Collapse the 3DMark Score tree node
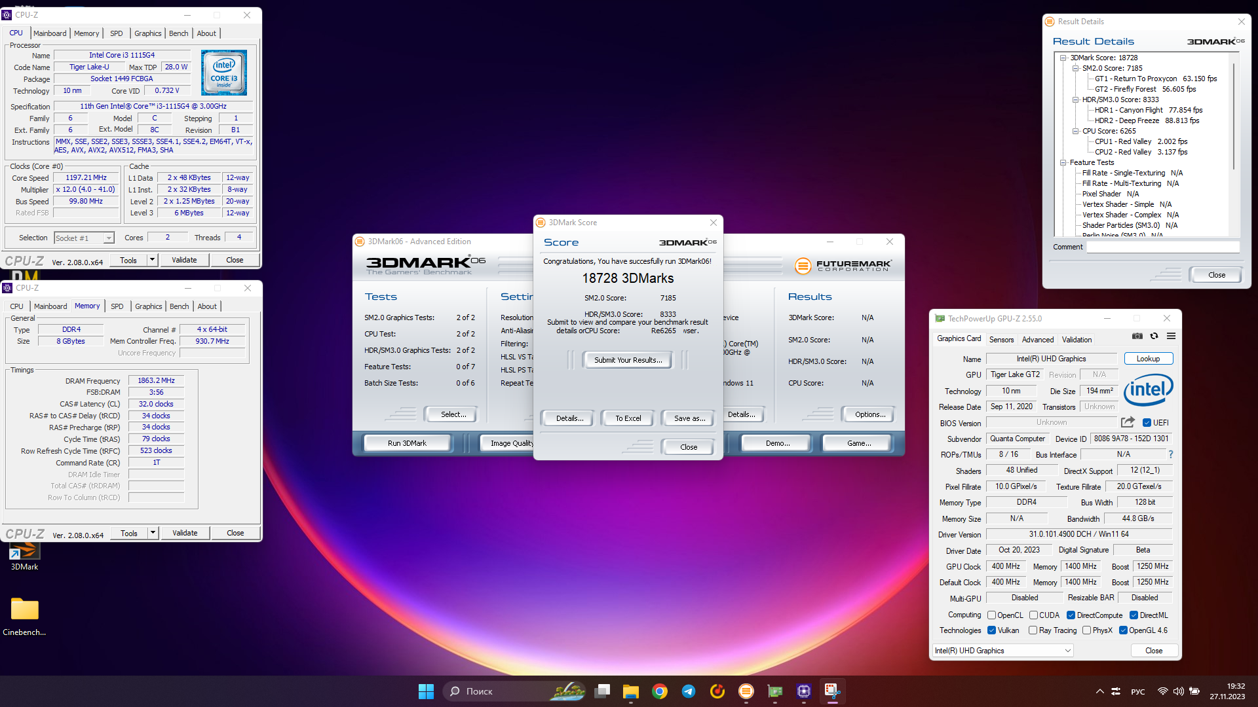 pos(1063,58)
